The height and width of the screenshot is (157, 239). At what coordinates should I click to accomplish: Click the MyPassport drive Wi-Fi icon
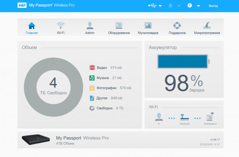(x=210, y=116)
